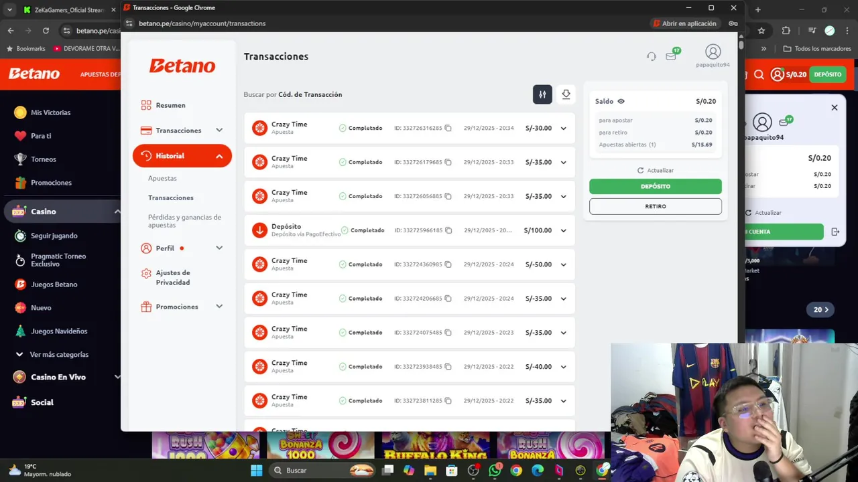The height and width of the screenshot is (482, 858).
Task: Expand the S/-40.00 Crazy Time transaction
Action: pos(563,368)
